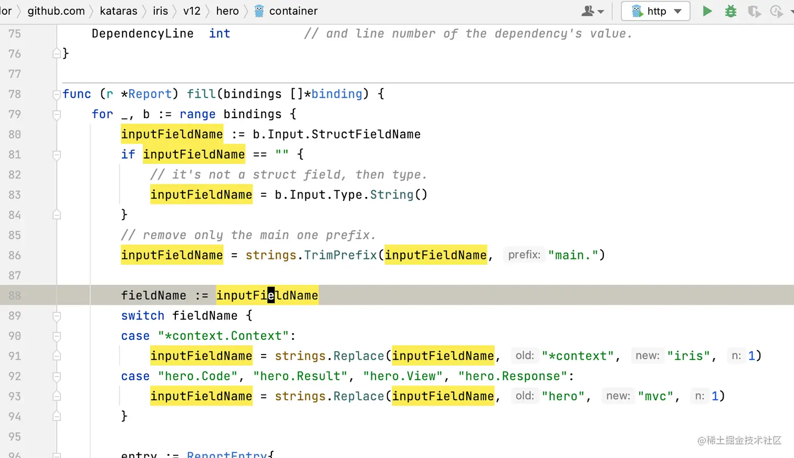Open the profiler run icon
Image resolution: width=794 pixels, height=458 pixels.
pyautogui.click(x=777, y=11)
